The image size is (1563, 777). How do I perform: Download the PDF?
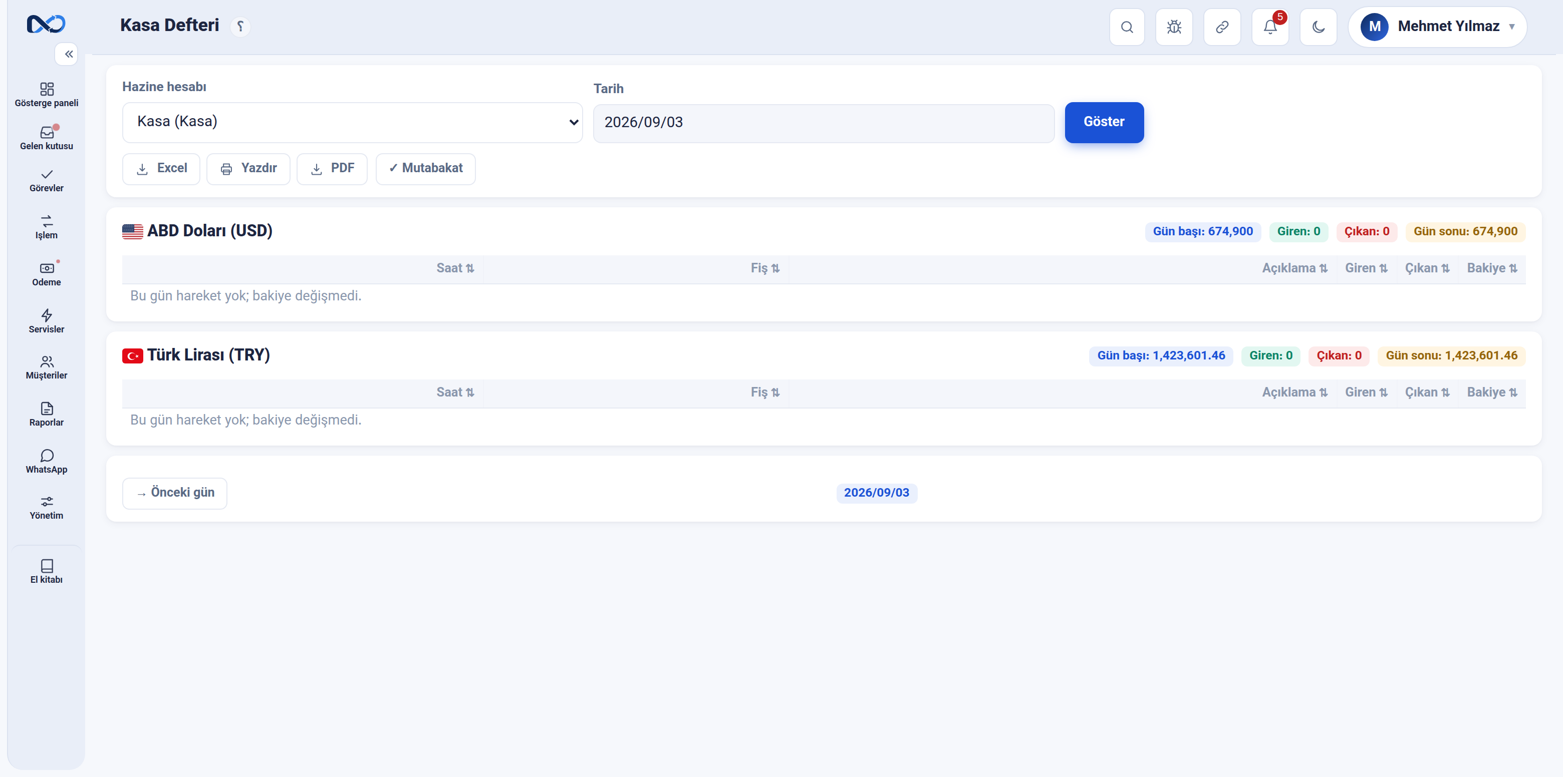point(332,169)
